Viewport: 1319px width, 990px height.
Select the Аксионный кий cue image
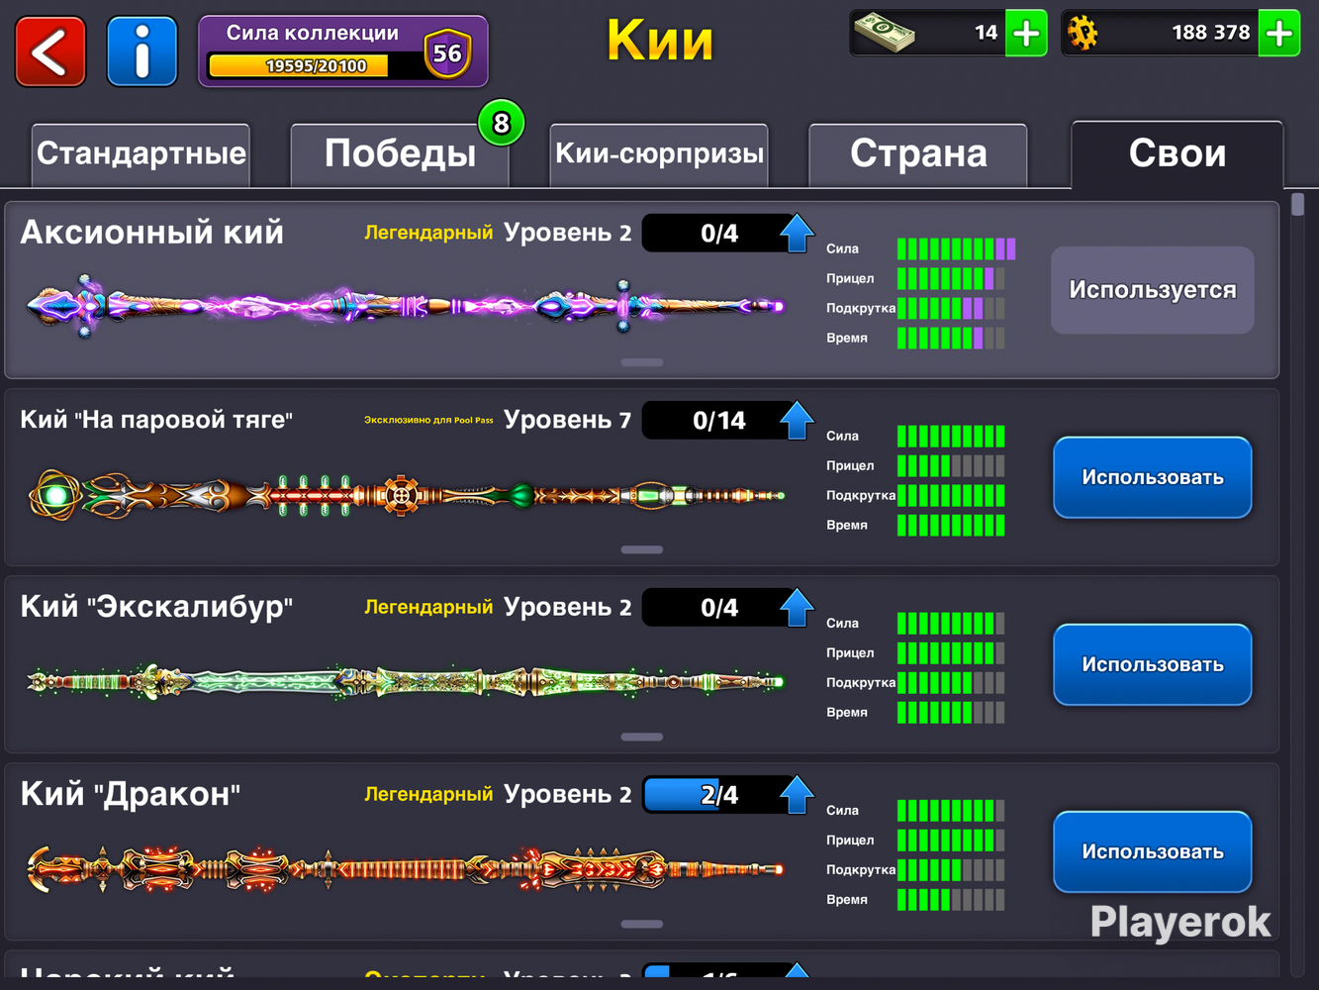(x=406, y=306)
